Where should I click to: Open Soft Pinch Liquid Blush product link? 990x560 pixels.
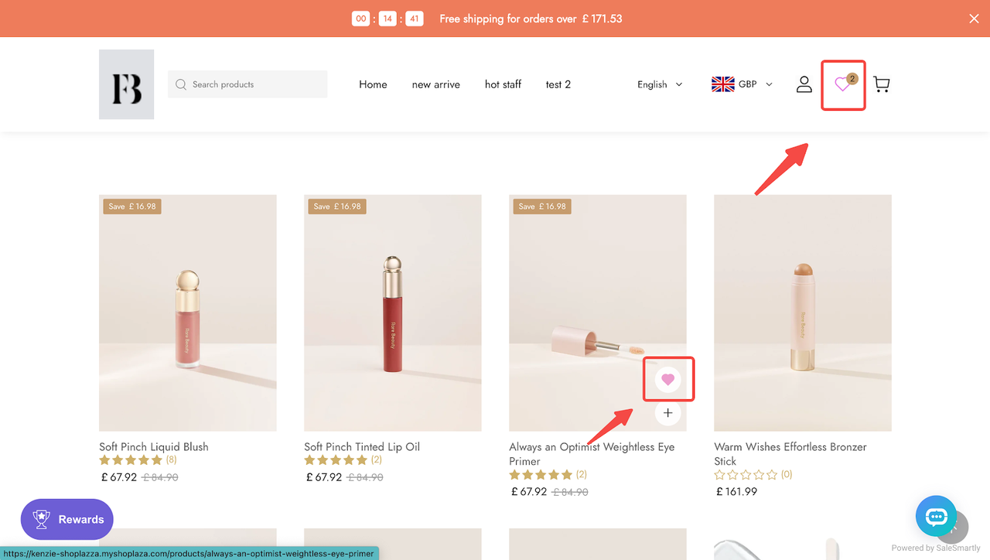pyautogui.click(x=154, y=446)
